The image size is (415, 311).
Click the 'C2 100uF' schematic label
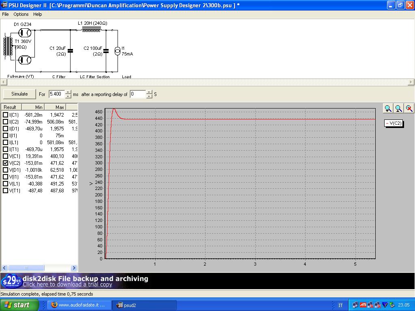[x=93, y=48]
